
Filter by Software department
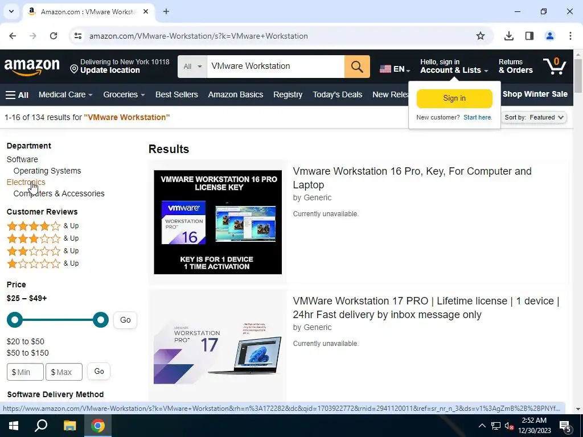(22, 159)
